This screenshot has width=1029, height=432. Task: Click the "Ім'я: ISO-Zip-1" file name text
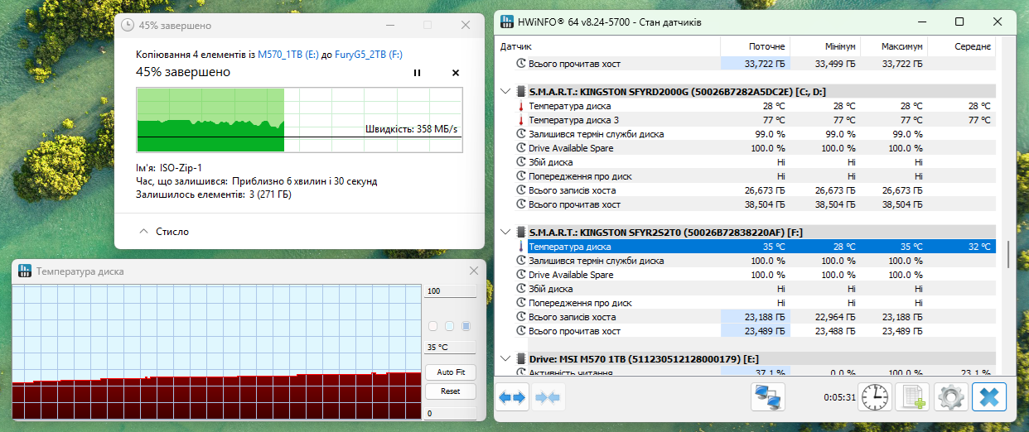click(x=171, y=168)
